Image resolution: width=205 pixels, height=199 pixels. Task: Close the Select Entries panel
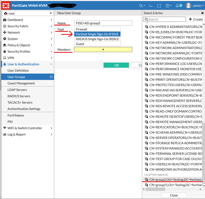[202, 13]
